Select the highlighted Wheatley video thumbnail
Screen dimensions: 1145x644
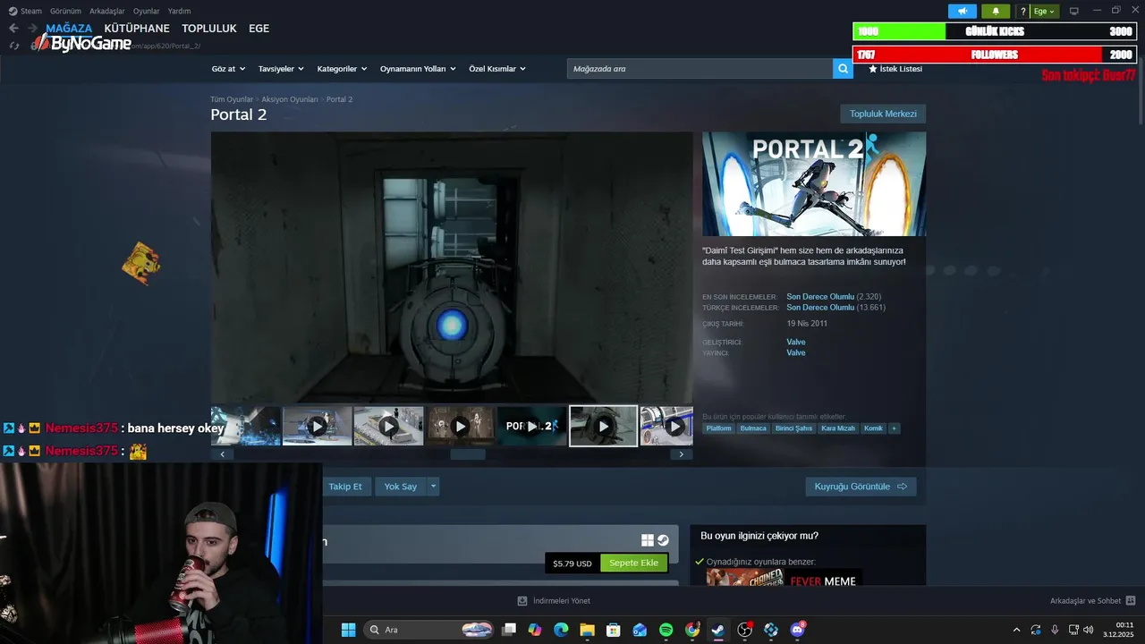pyautogui.click(x=604, y=427)
